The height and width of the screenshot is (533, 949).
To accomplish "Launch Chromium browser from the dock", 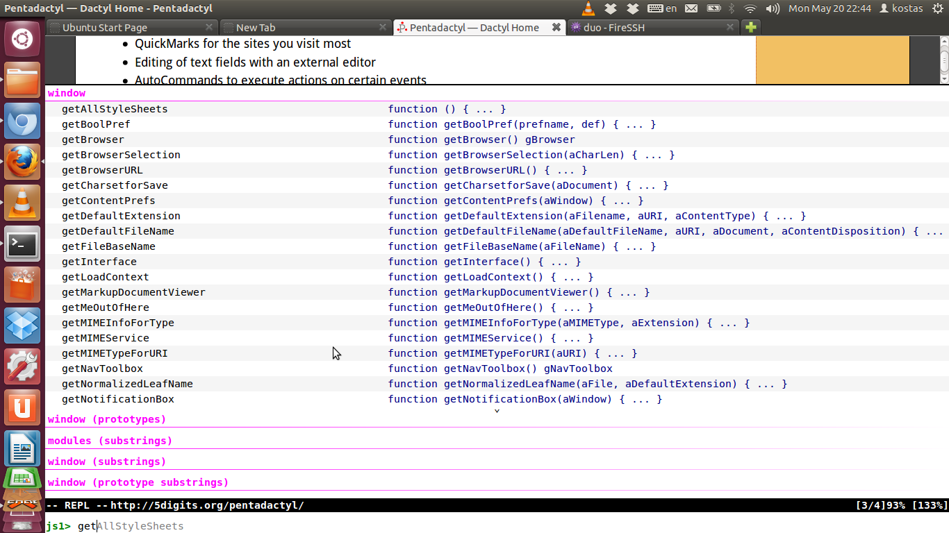I will (x=22, y=121).
